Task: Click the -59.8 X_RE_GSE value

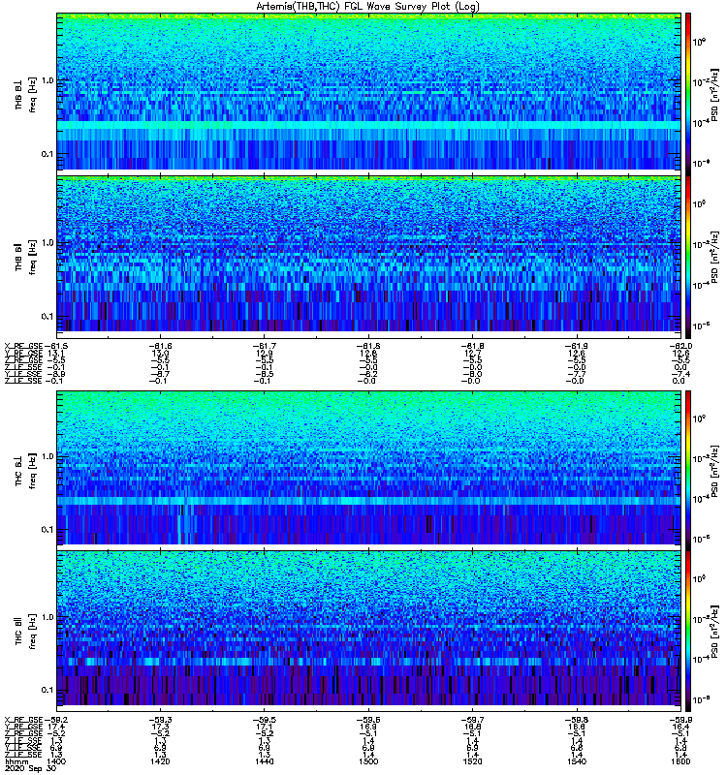Action: 577,720
